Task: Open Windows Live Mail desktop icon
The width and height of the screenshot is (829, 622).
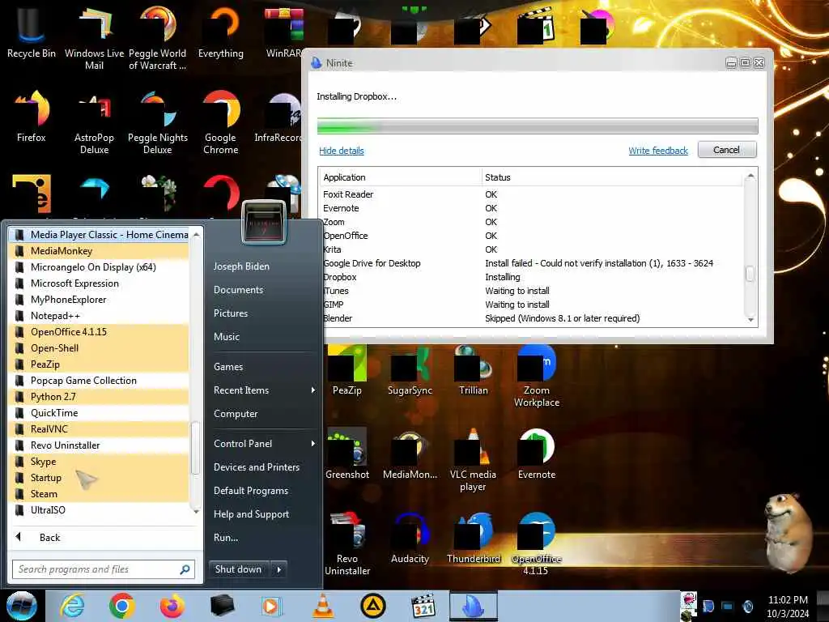Action: pyautogui.click(x=94, y=37)
